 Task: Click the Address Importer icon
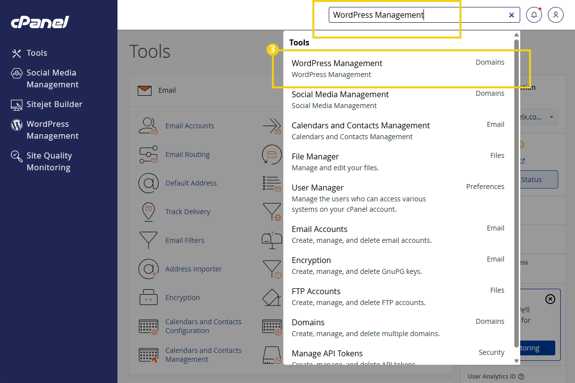coord(148,268)
